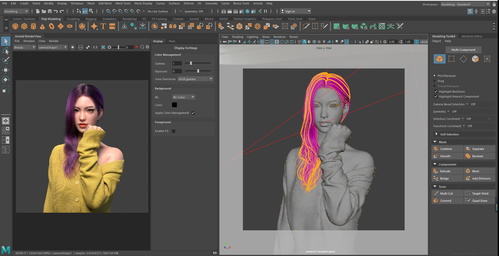Open the Mesh Tools menu
499x256 pixels.
tap(123, 3)
